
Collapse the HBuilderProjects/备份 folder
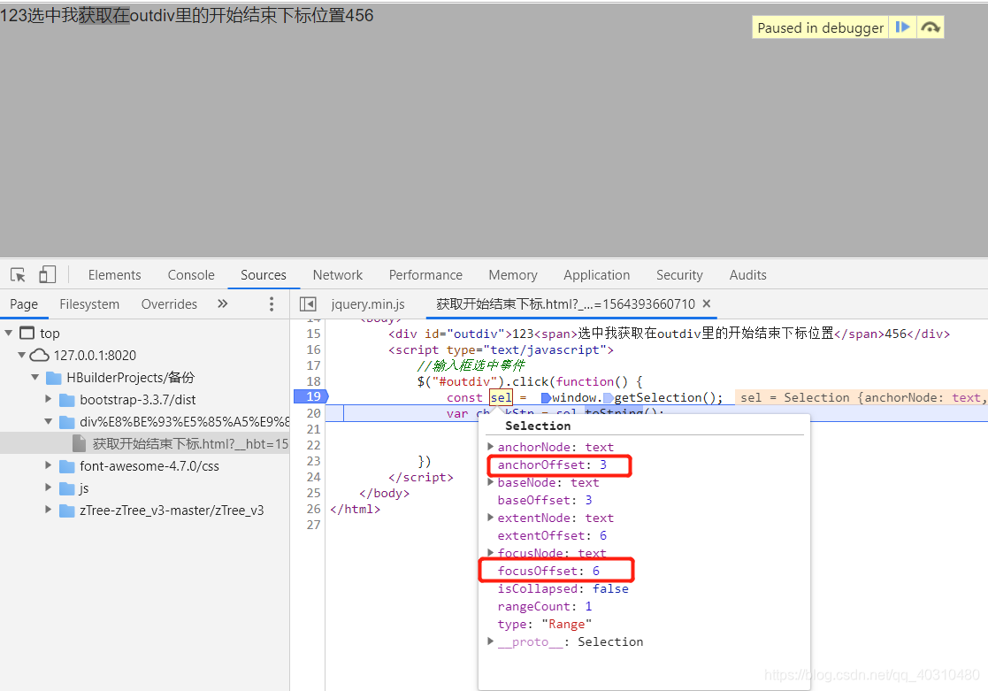pyautogui.click(x=34, y=377)
